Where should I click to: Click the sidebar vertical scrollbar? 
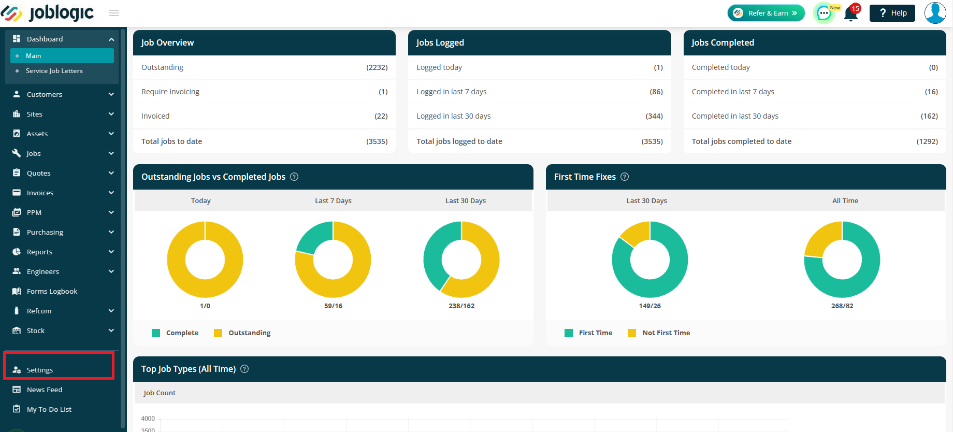[x=123, y=228]
